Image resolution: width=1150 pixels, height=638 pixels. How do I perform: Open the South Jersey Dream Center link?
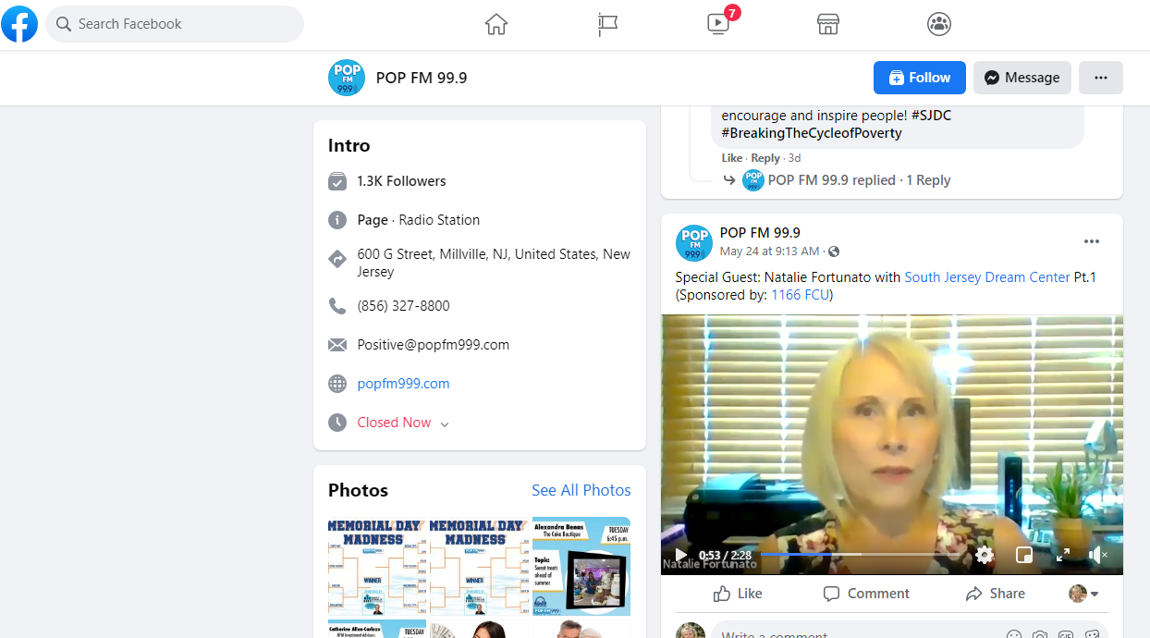click(x=987, y=277)
